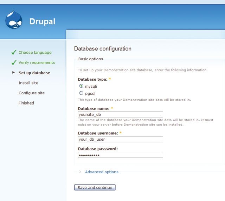Viewport: 225px width, 201px height.
Task: Click Save and continue button
Action: (x=95, y=188)
